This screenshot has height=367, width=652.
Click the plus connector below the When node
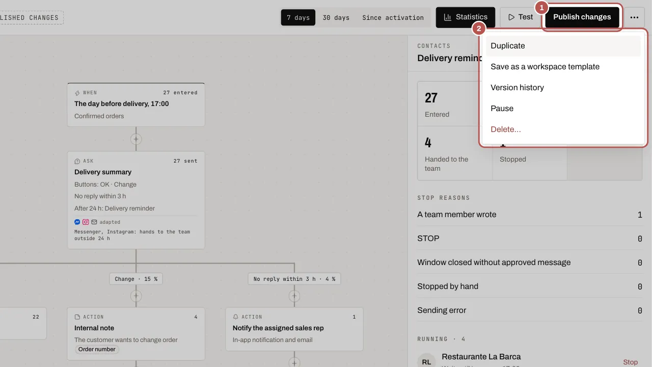[x=135, y=139]
